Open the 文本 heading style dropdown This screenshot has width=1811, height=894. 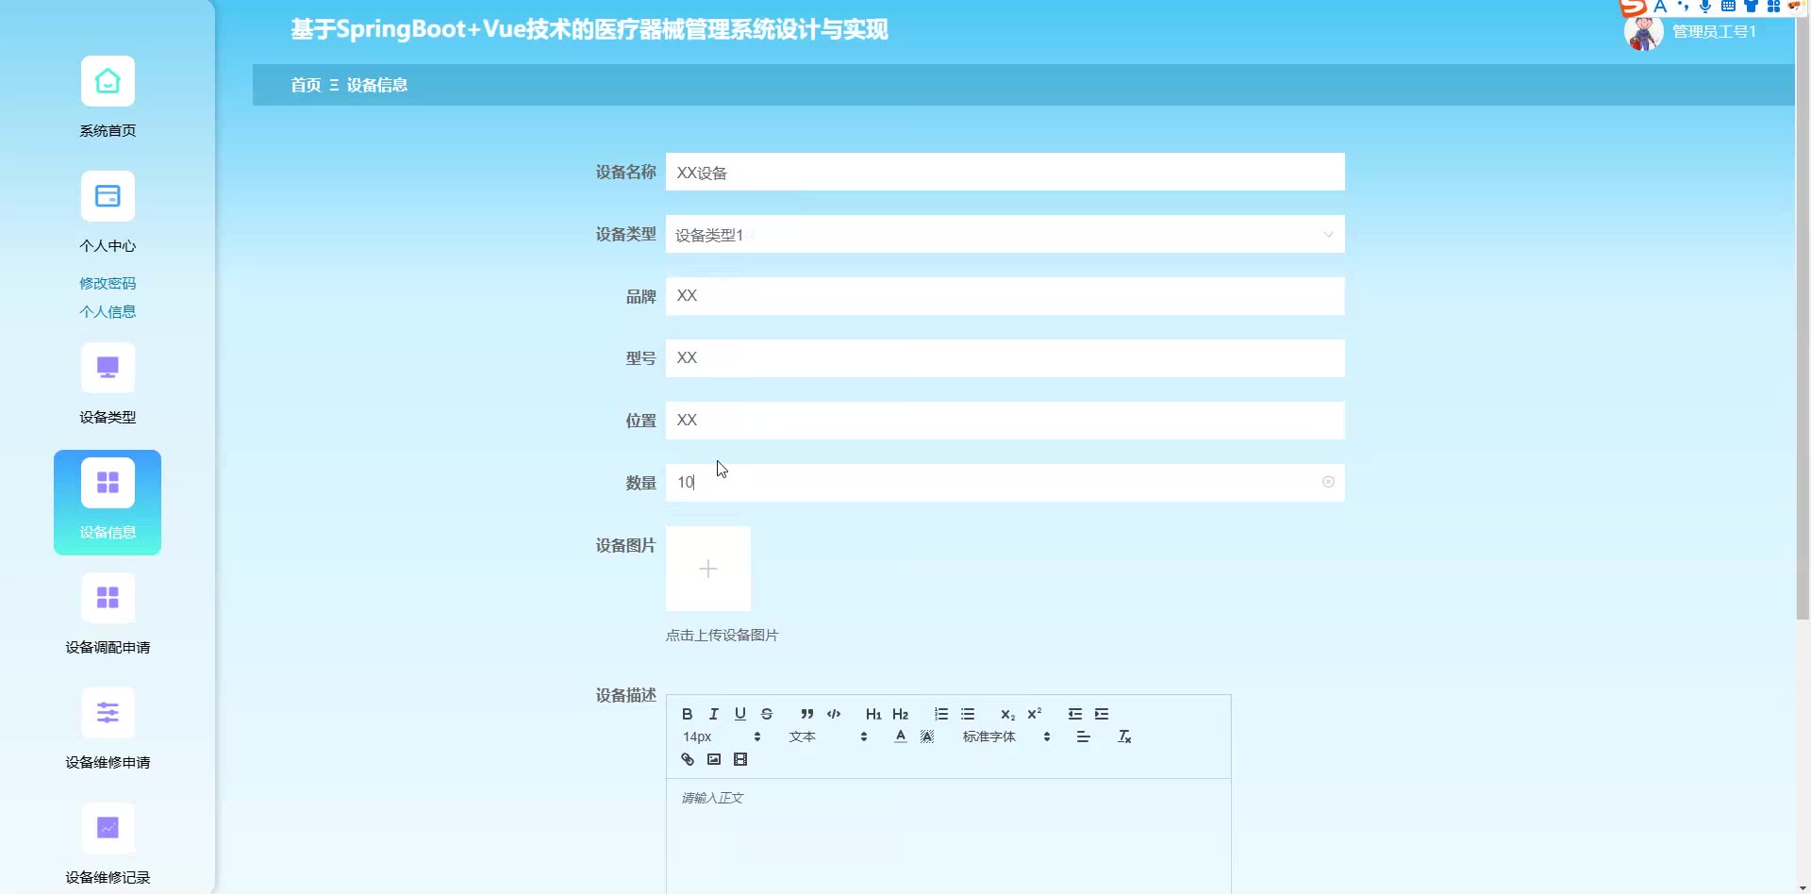pos(827,737)
